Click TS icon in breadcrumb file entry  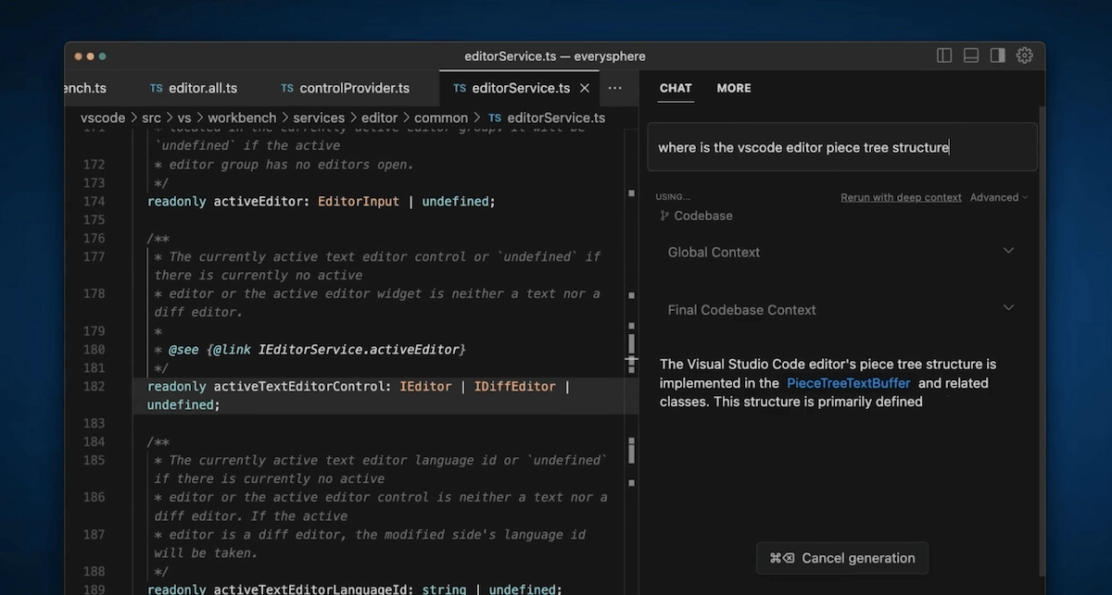[x=495, y=118]
